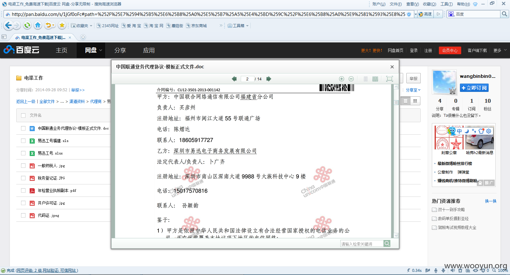The height and width of the screenshot is (275, 510).
Task: Check the box for 开户许可证.jpg
Action: pyautogui.click(x=23, y=203)
